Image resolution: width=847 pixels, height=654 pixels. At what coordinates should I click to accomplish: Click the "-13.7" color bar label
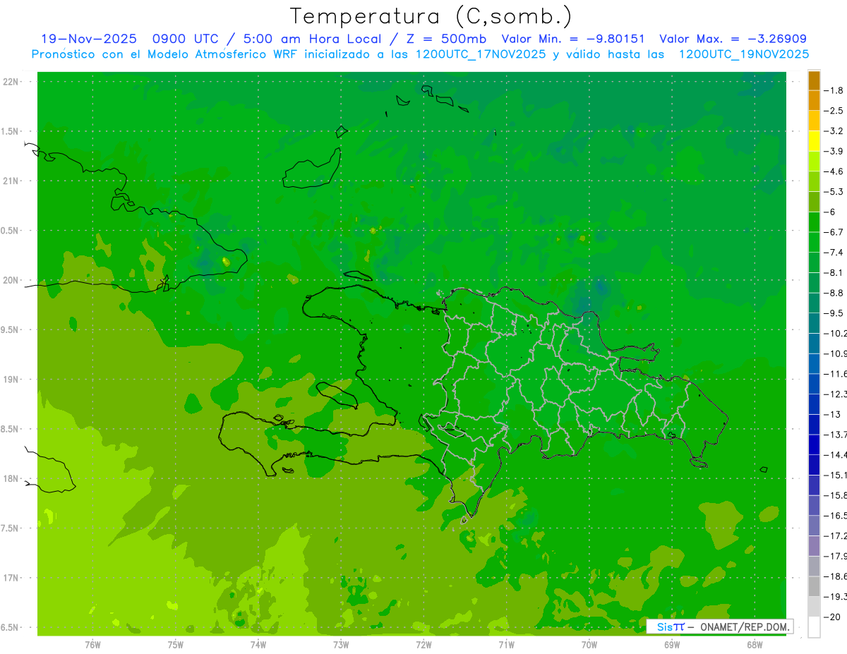coord(836,435)
